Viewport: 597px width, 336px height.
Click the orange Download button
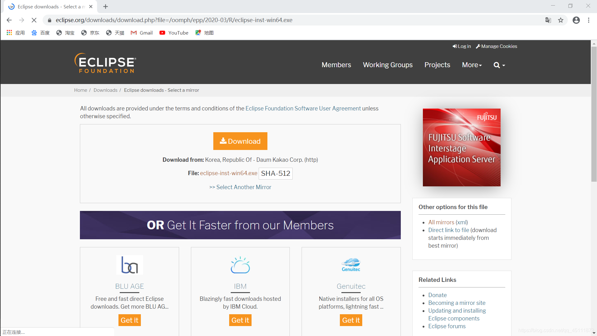point(240,141)
